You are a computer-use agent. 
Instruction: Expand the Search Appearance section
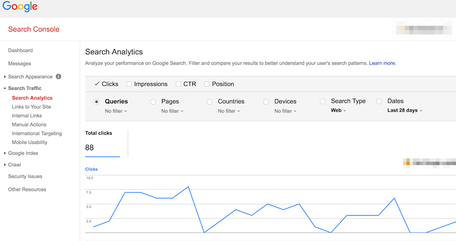5,76
